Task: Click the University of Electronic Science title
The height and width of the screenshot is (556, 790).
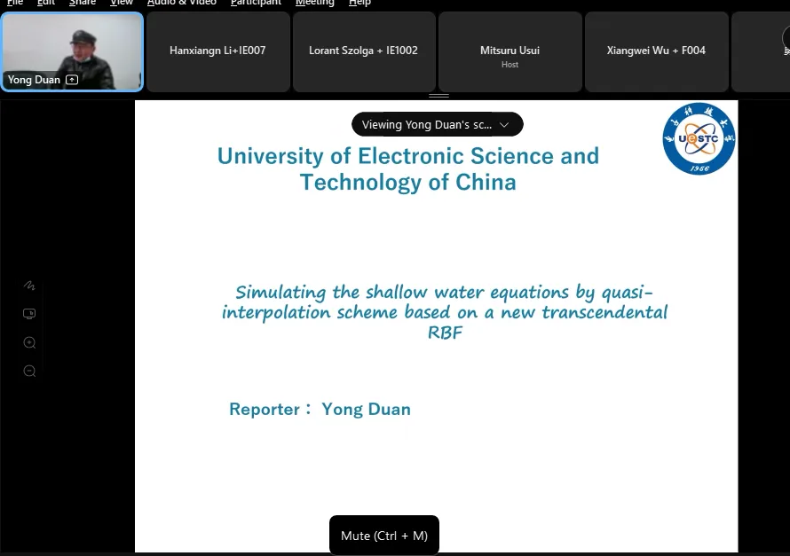Action: (408, 169)
